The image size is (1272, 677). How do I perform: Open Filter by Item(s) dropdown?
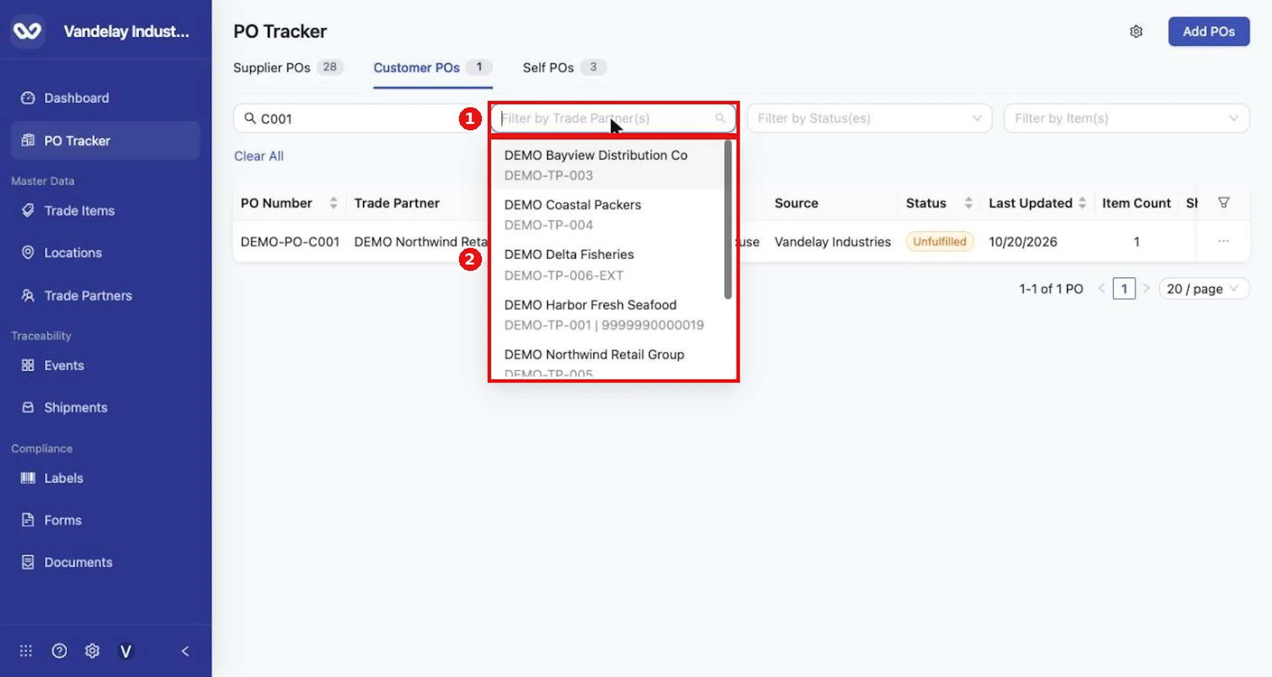tap(1126, 118)
